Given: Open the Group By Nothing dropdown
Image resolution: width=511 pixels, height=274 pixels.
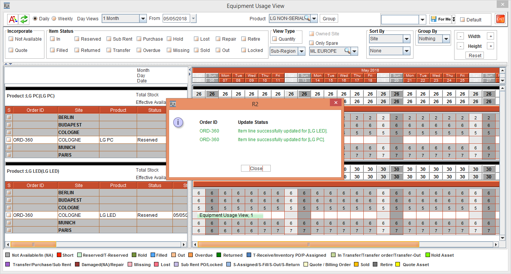Looking at the screenshot, I should click(445, 38).
